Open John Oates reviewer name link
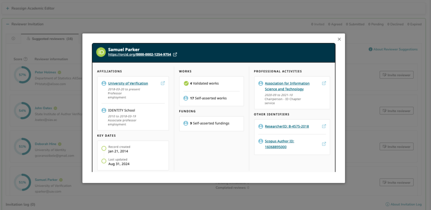 [43, 108]
